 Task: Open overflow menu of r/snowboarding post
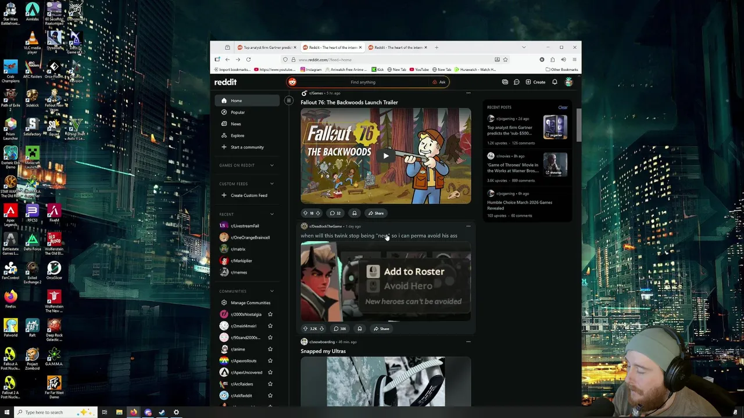pyautogui.click(x=468, y=341)
